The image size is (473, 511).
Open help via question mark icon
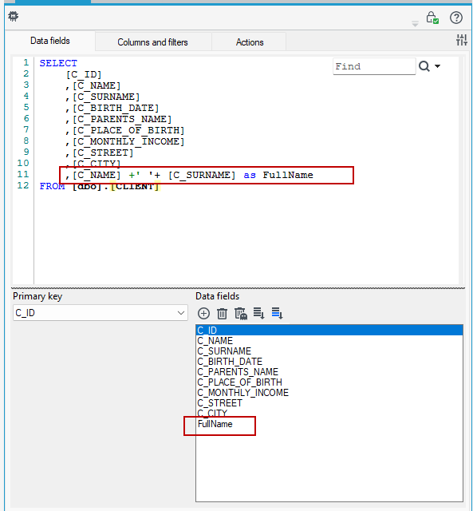[x=456, y=18]
